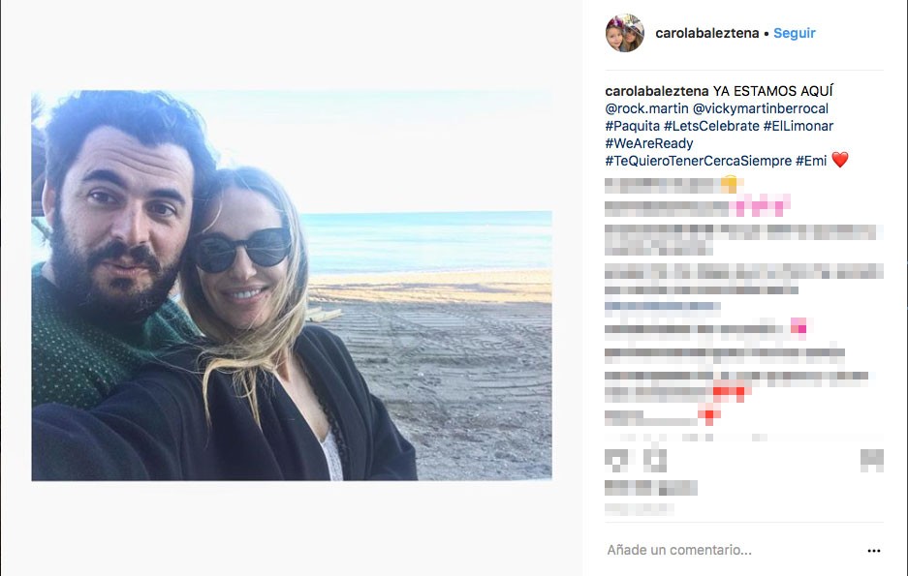908x576 pixels.
Task: Click the beach selfie photo
Action: click(292, 286)
